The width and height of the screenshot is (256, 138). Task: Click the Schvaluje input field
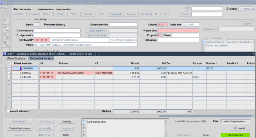pos(178,40)
